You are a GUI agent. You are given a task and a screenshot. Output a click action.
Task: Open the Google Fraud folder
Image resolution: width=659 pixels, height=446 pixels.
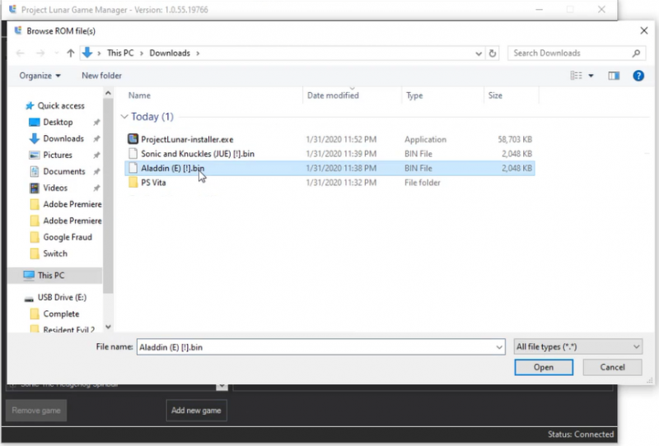[x=68, y=237]
